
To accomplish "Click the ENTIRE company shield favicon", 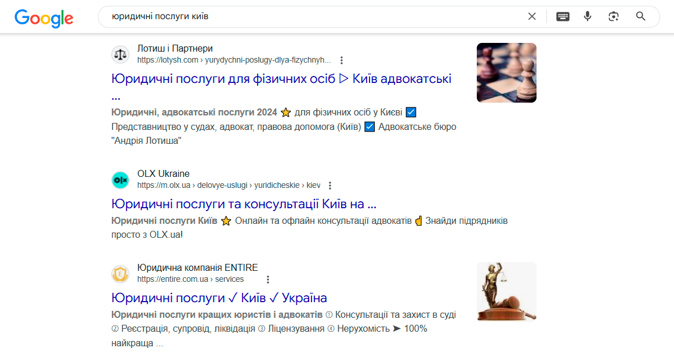I will (121, 274).
